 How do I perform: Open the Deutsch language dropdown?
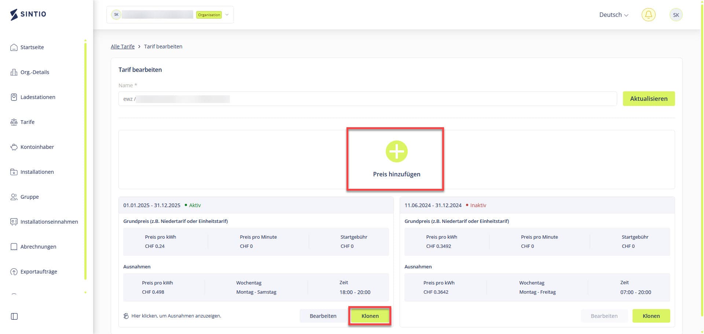(x=613, y=15)
